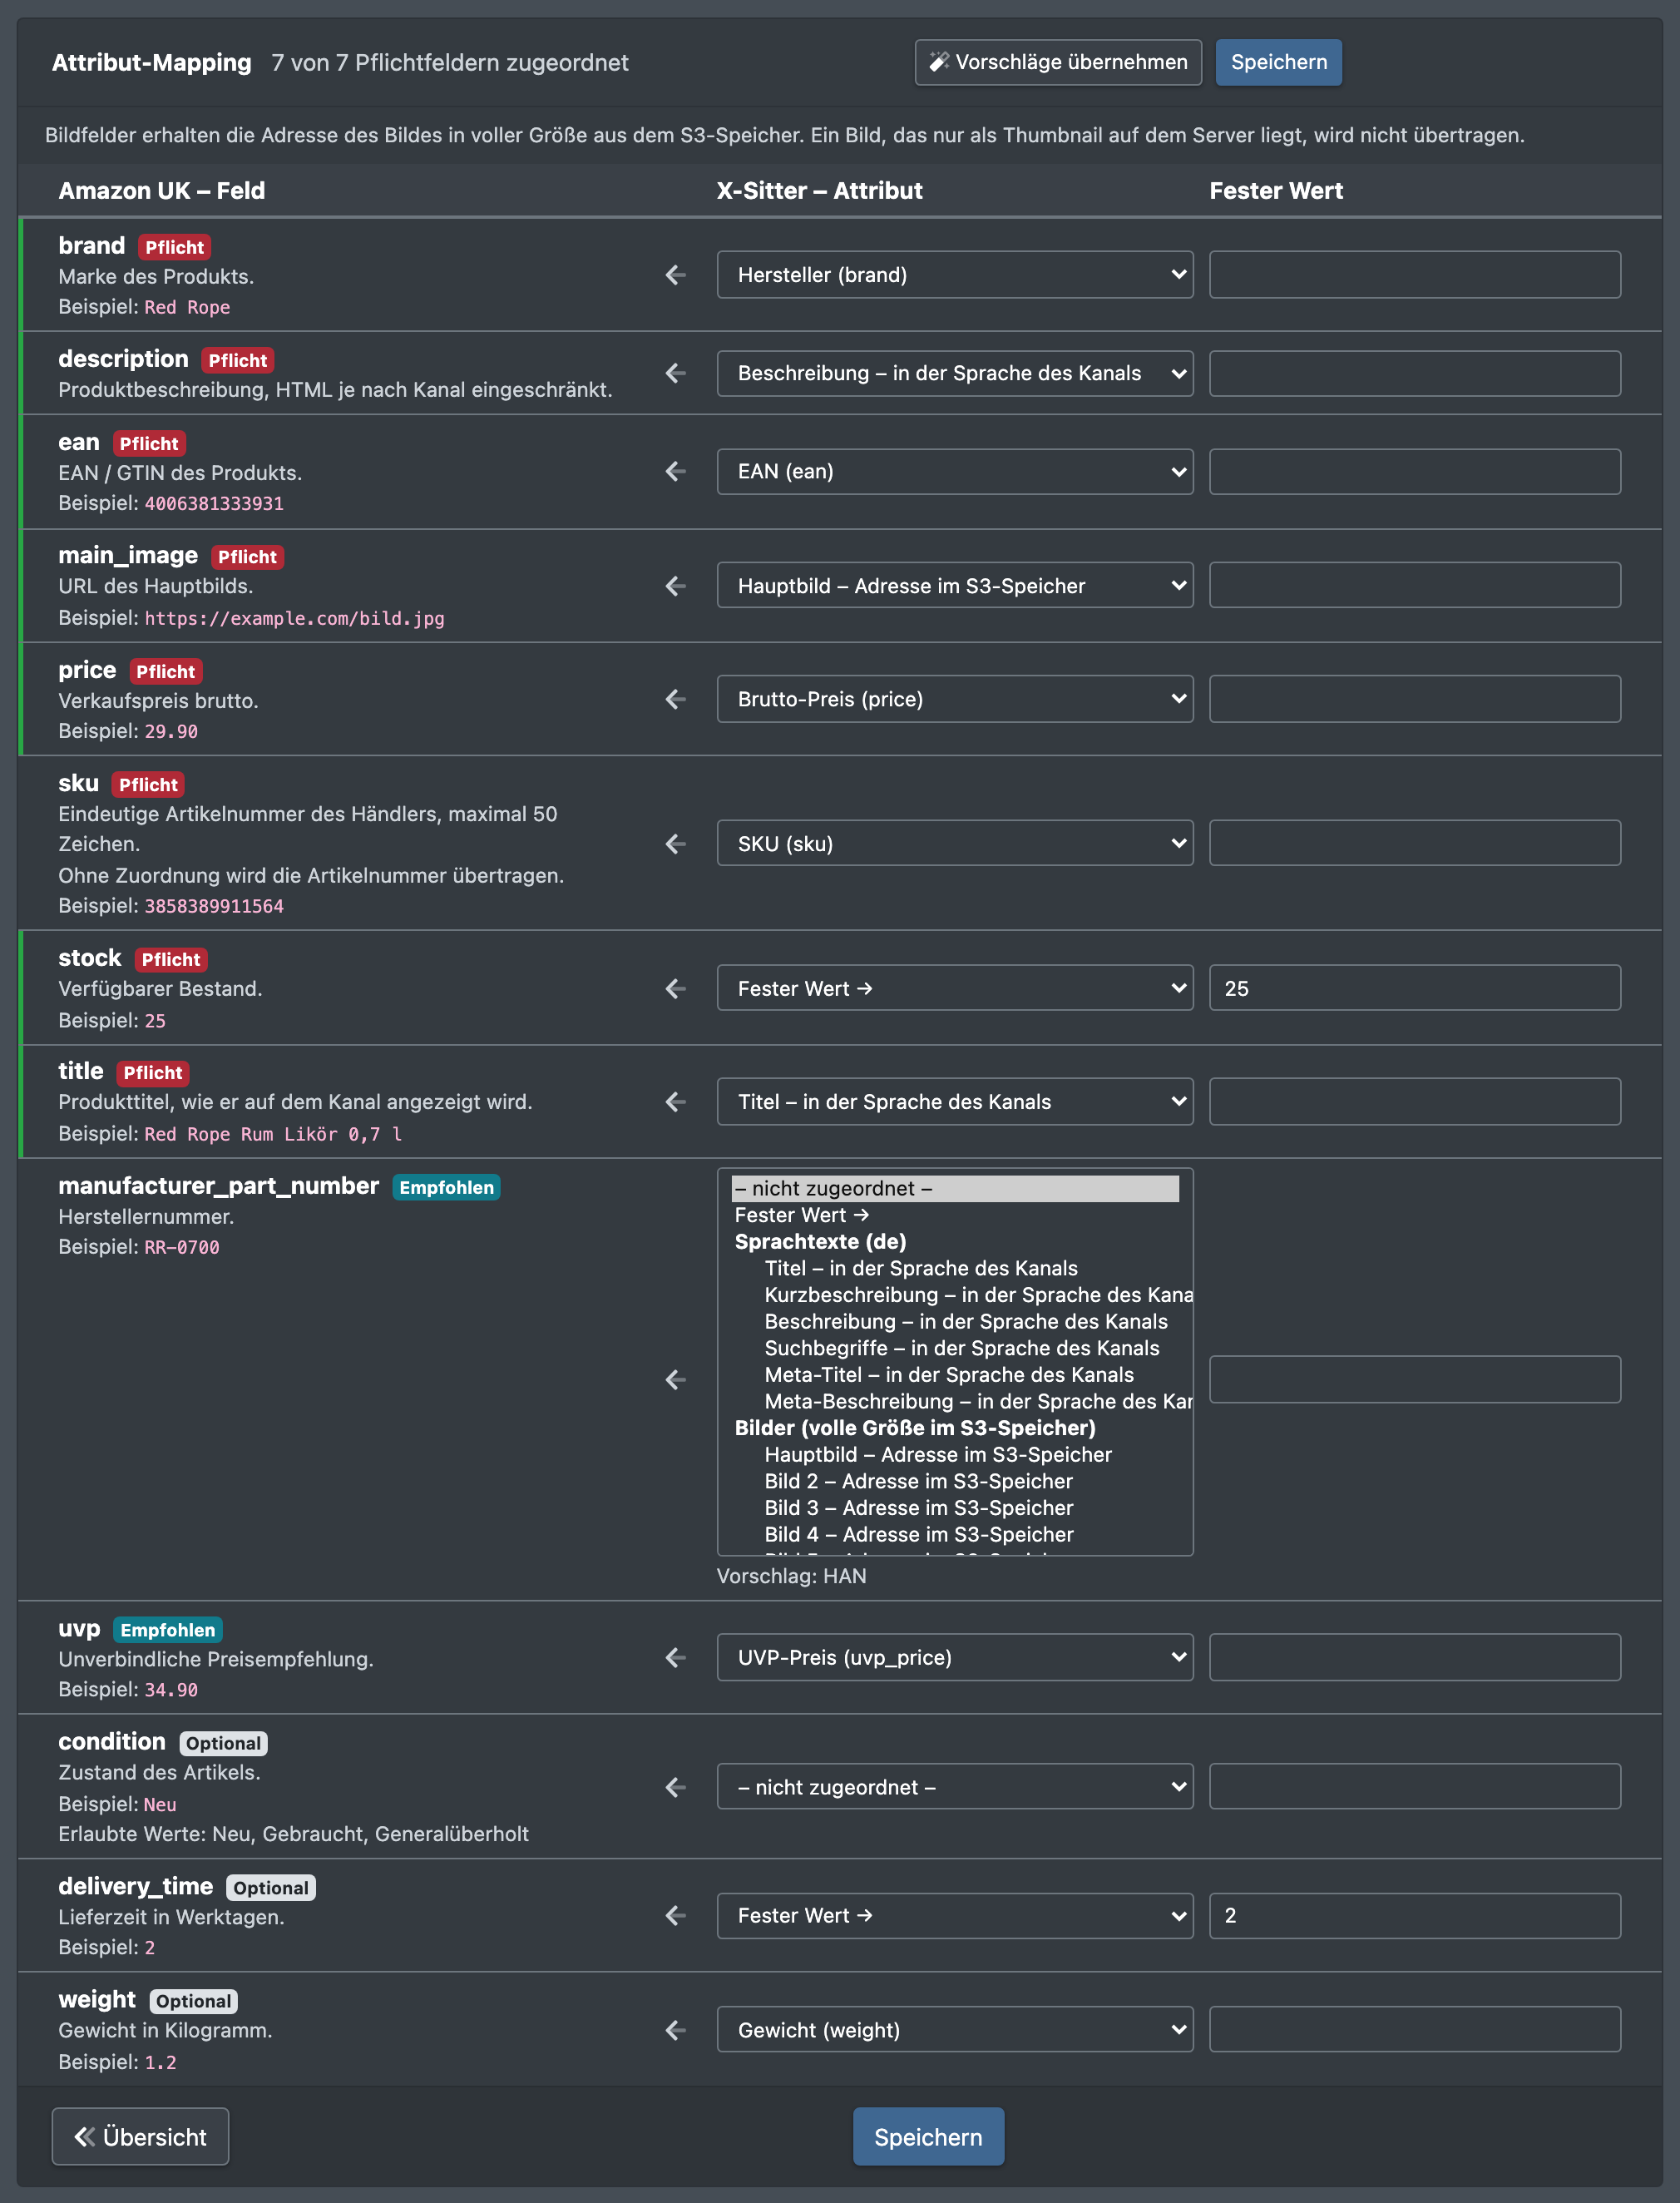The image size is (1680, 2203).
Task: Open the stock Fester Wert dropdown
Action: [955, 988]
